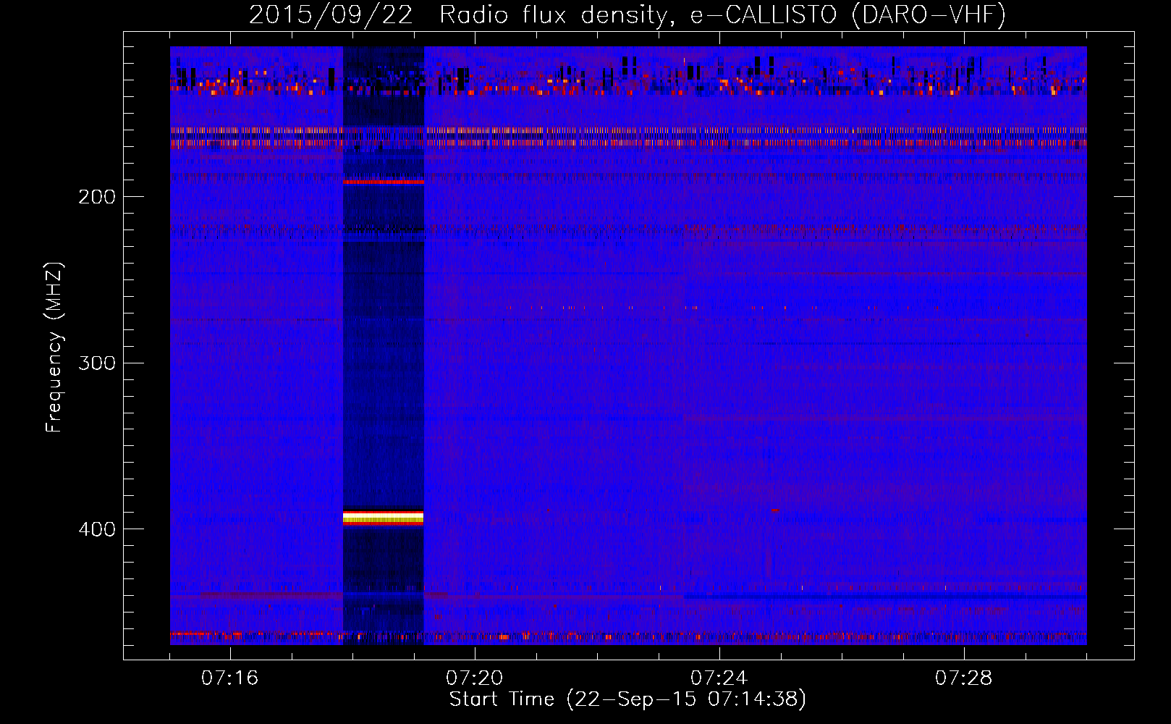The width and height of the screenshot is (1171, 724).
Task: Click the 'Start Time (22-Sep-15 07:14:38)' label
Action: (627, 699)
